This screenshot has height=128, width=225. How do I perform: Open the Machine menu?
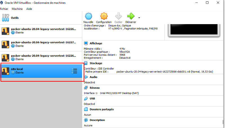[x=17, y=9]
